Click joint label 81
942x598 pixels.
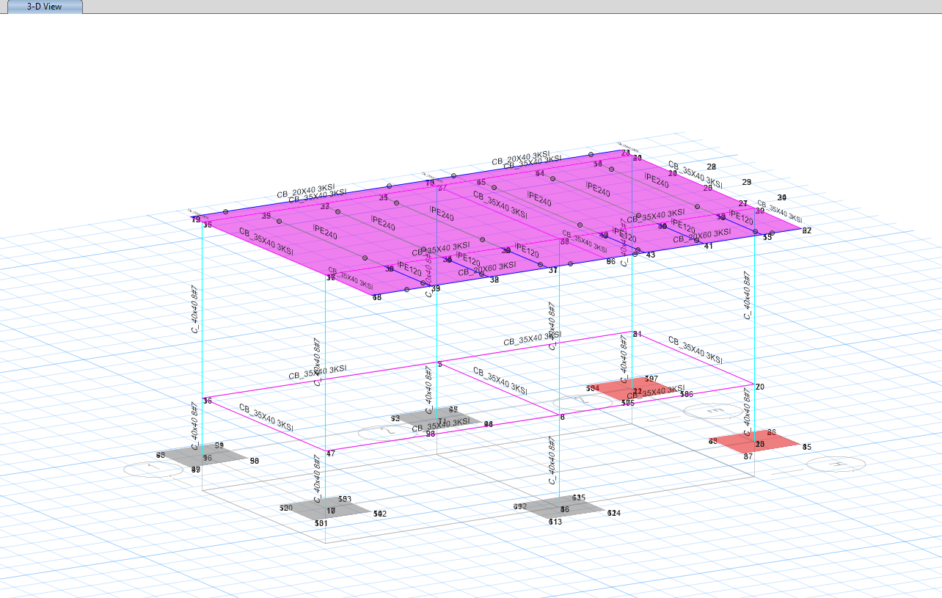[638, 335]
